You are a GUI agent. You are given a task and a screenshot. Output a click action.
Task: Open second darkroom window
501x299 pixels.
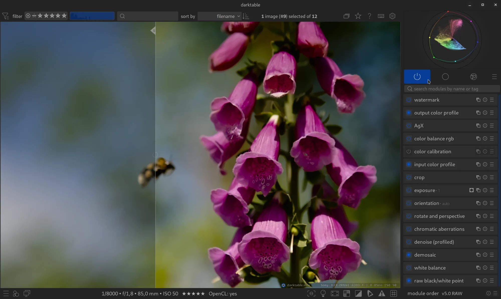27,293
